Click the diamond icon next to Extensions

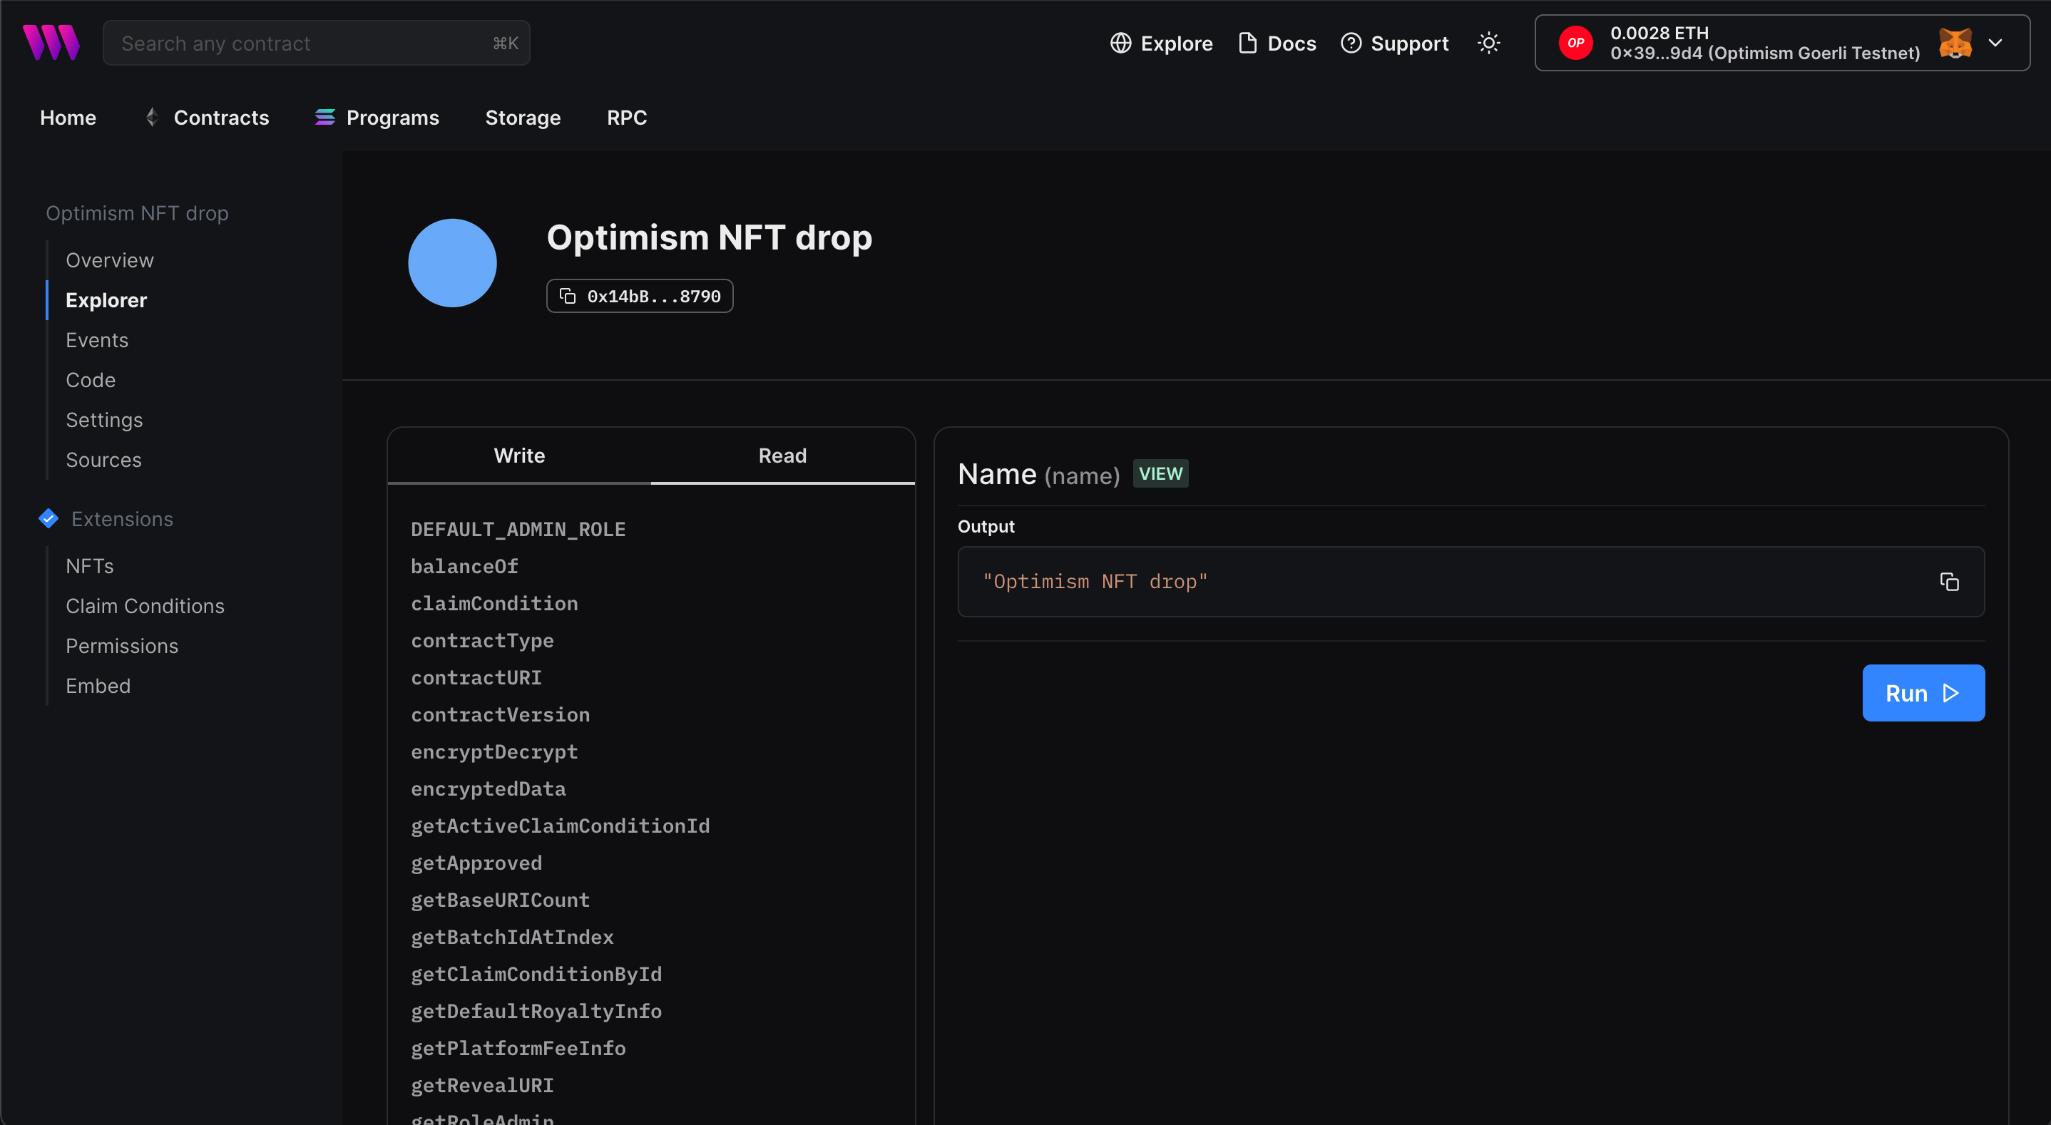48,518
